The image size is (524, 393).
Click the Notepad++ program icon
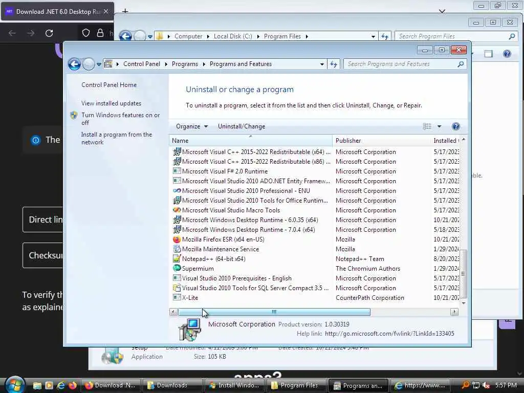(177, 258)
